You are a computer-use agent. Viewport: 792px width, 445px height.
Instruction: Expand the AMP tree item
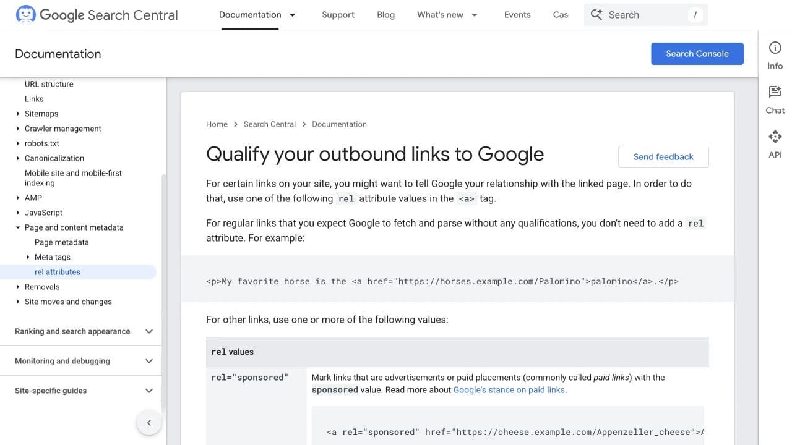pos(18,198)
